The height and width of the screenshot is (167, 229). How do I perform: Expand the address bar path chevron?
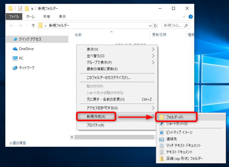tap(45, 26)
